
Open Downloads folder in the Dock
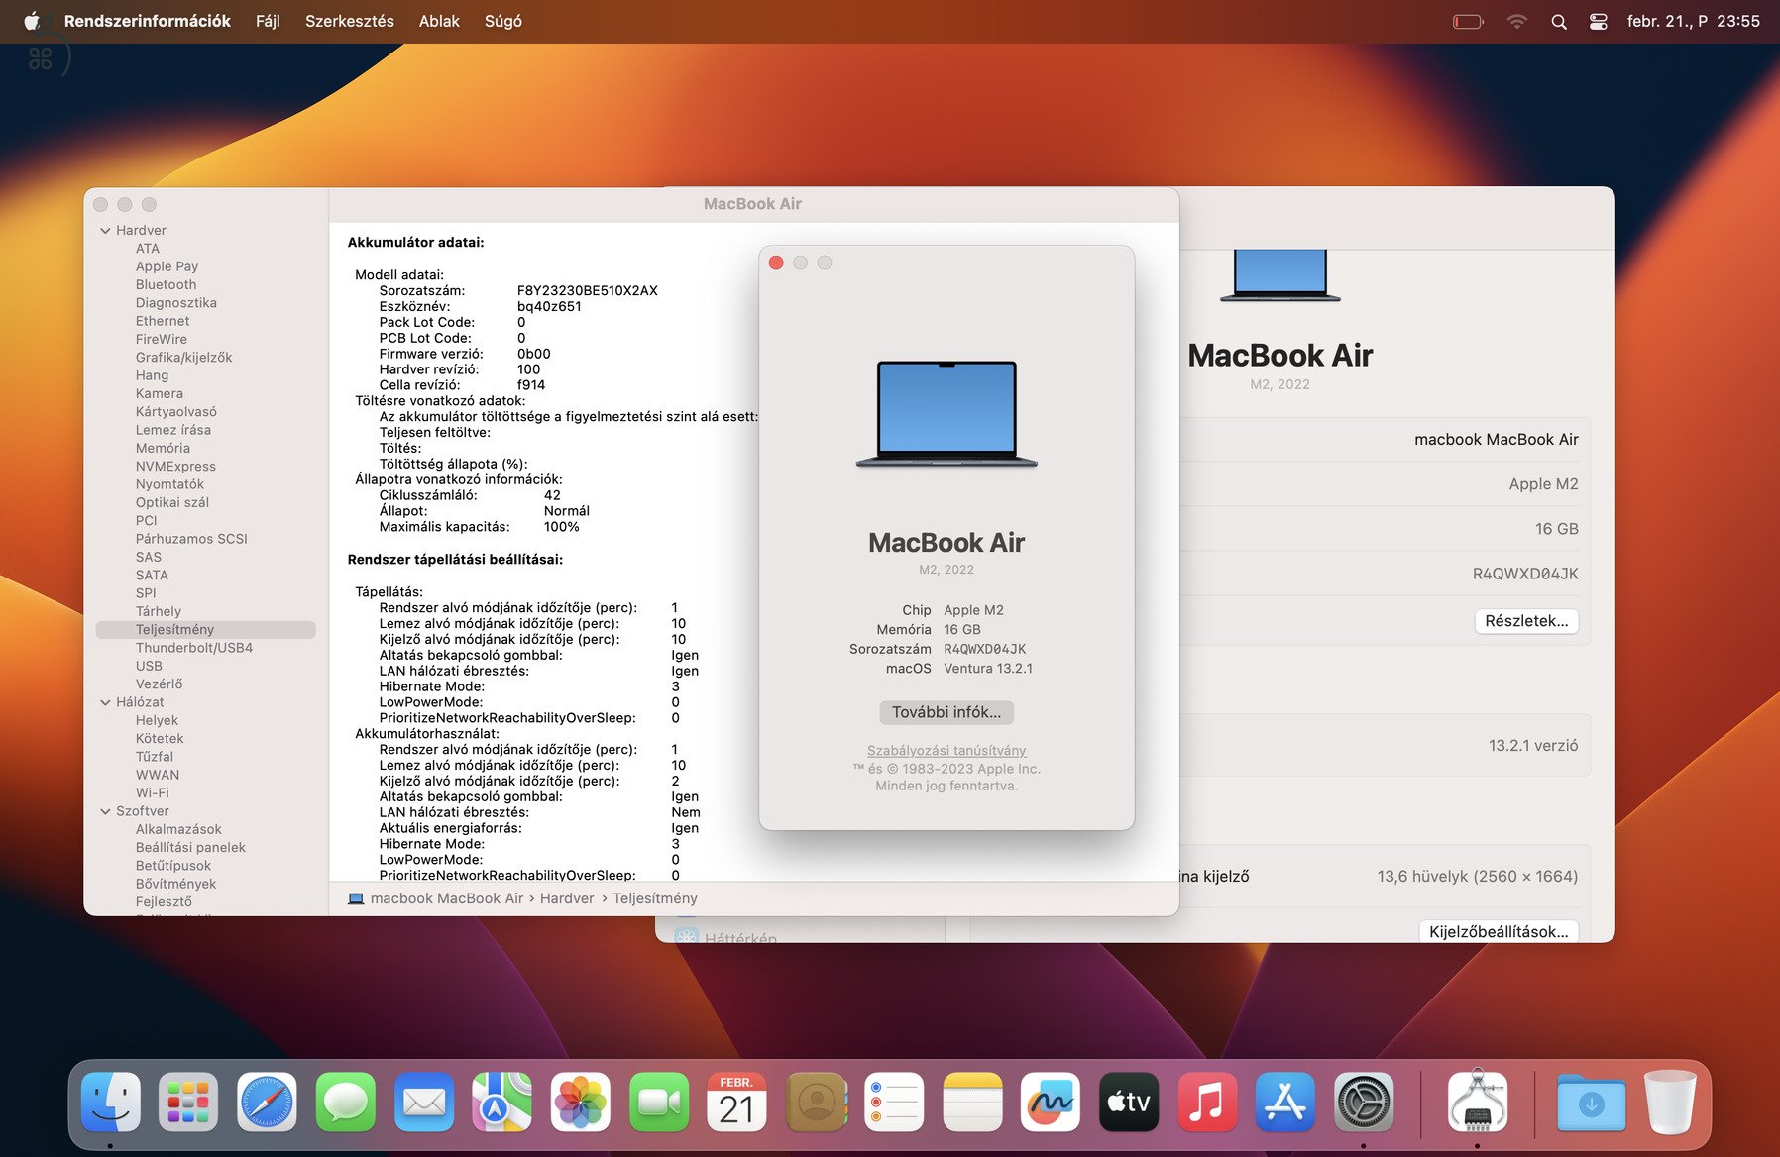point(1591,1102)
